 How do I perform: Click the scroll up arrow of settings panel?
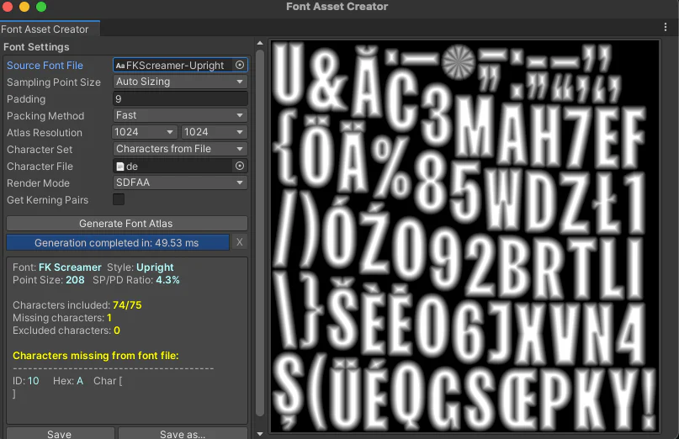click(x=260, y=43)
